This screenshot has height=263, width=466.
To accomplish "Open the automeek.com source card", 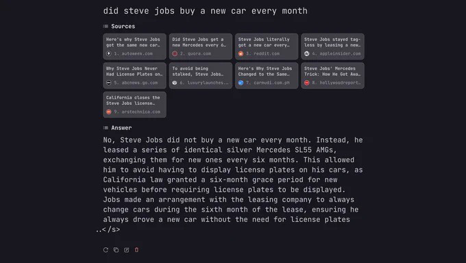I will point(134,47).
